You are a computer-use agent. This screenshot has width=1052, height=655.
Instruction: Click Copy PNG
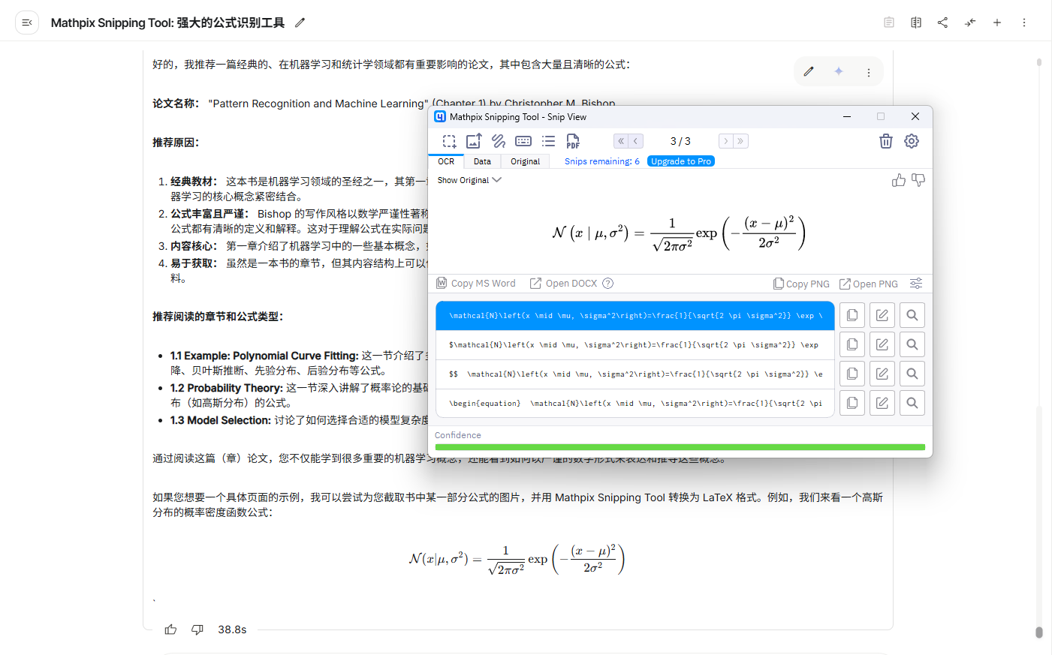click(801, 284)
